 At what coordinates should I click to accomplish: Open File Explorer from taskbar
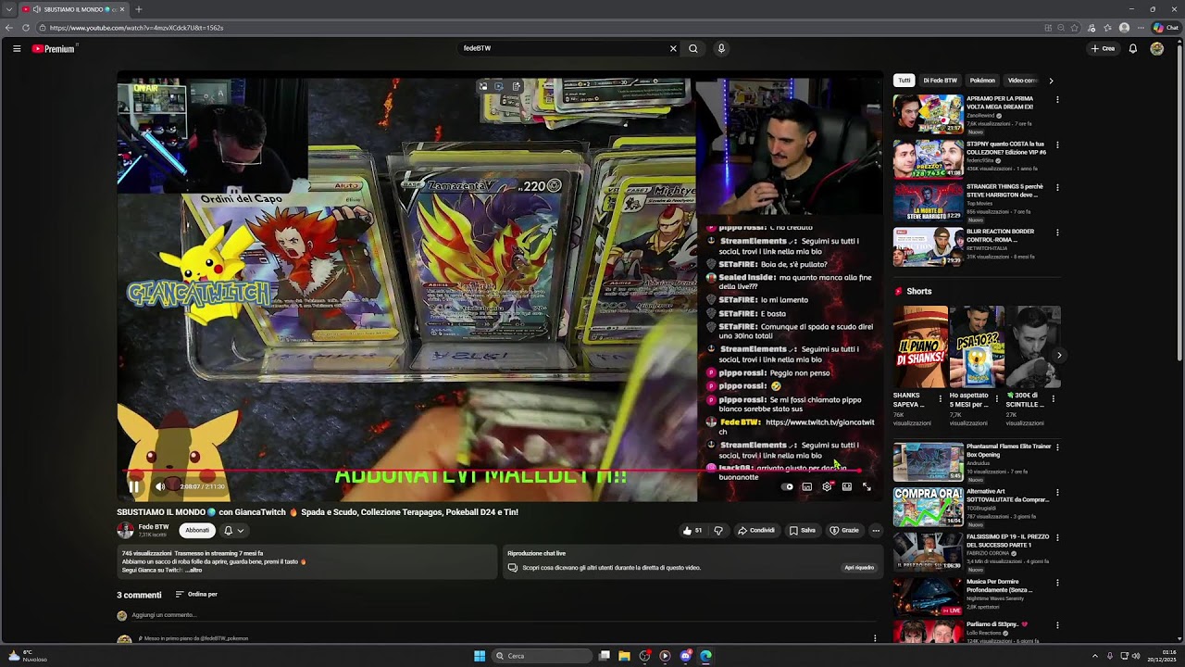tap(625, 656)
